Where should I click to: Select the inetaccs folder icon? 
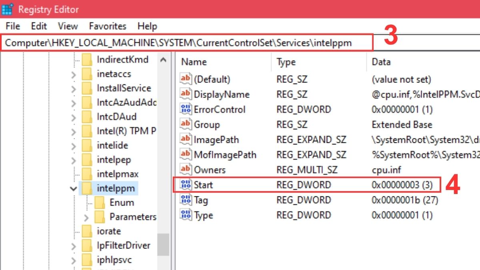(87, 74)
